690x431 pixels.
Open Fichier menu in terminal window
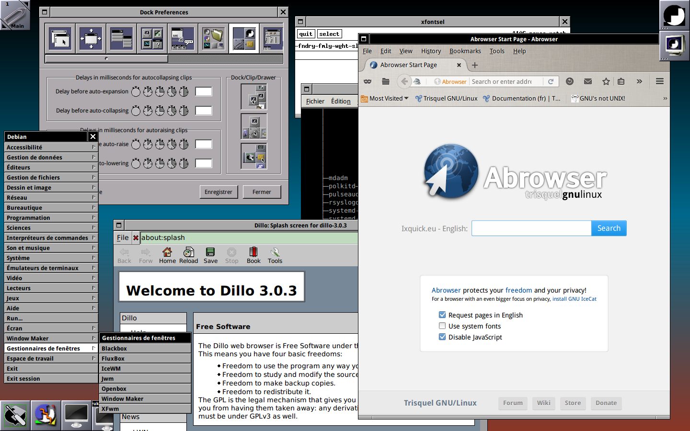pyautogui.click(x=315, y=101)
